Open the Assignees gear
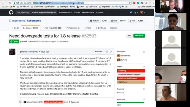This screenshot has height=107, width=190. [x=144, y=52]
